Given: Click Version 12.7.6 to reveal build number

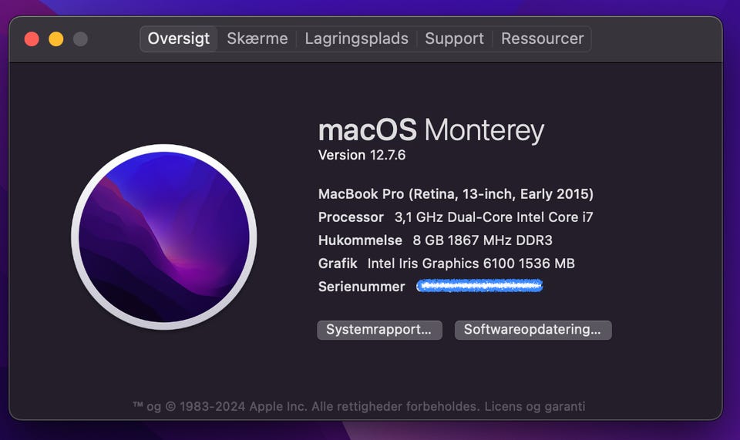Looking at the screenshot, I should click(x=362, y=155).
